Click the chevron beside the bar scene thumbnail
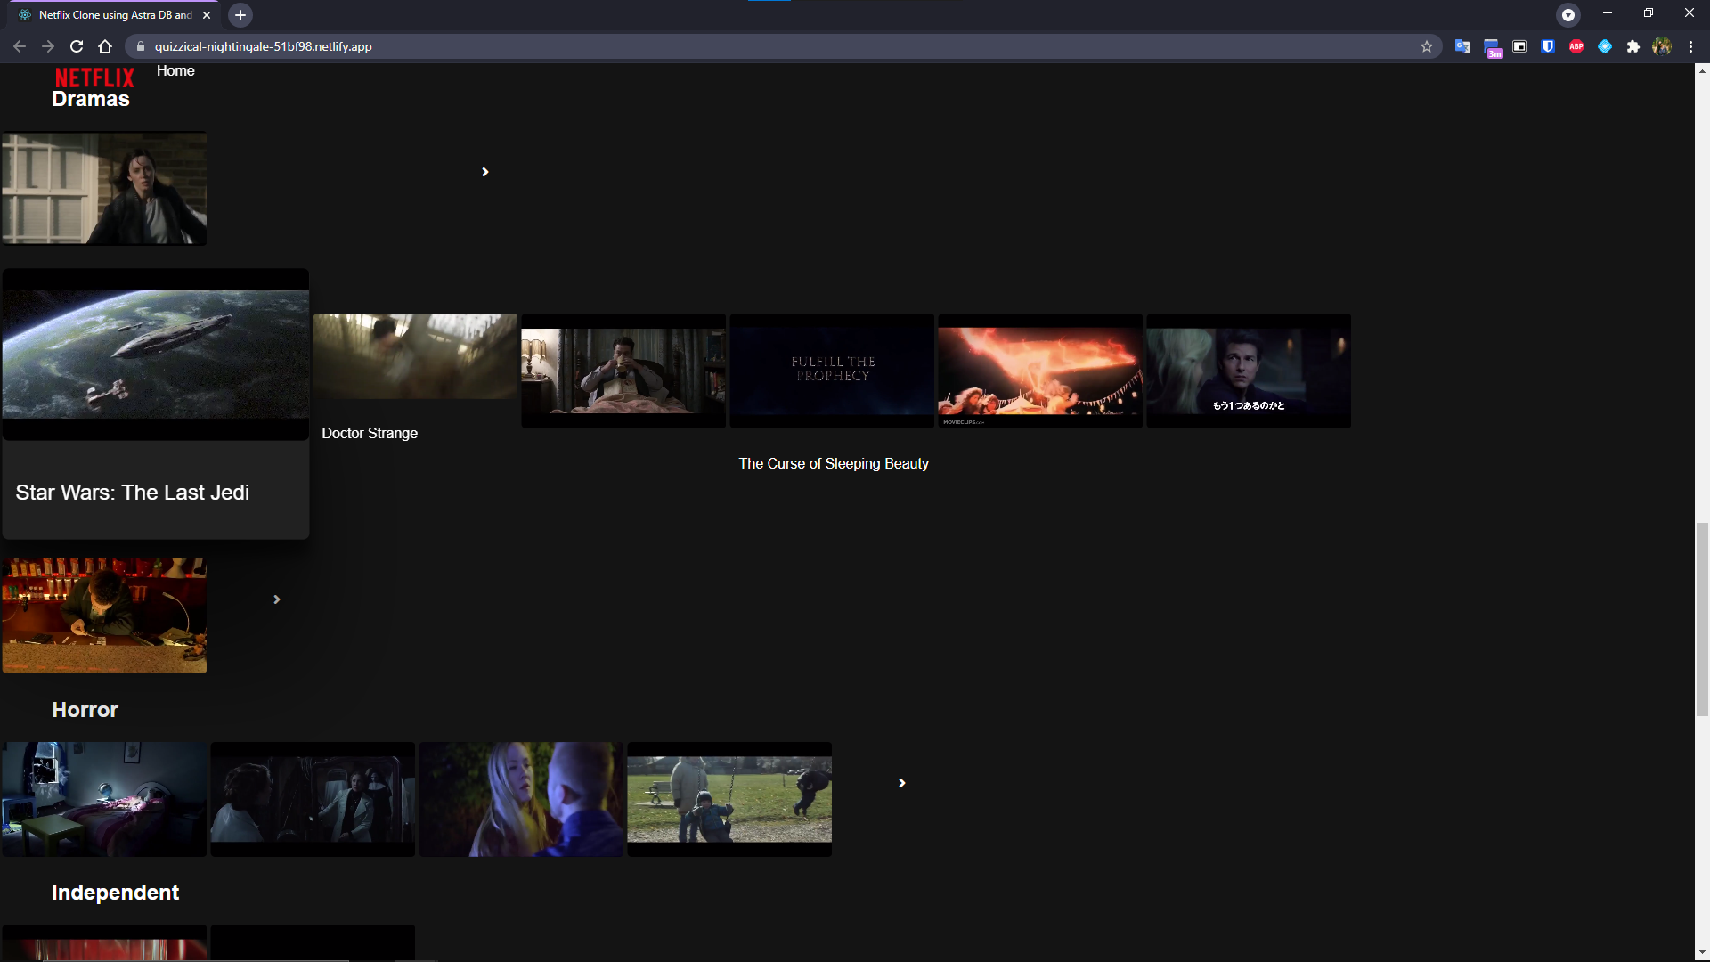This screenshot has height=962, width=1710. tap(276, 599)
